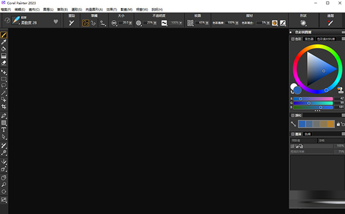Select the Interactive Gradient tool
345x214 pixels.
click(4, 56)
